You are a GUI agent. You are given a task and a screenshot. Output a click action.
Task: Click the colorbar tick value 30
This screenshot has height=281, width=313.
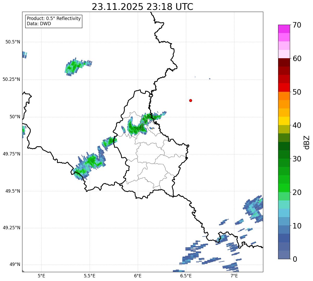click(297, 159)
